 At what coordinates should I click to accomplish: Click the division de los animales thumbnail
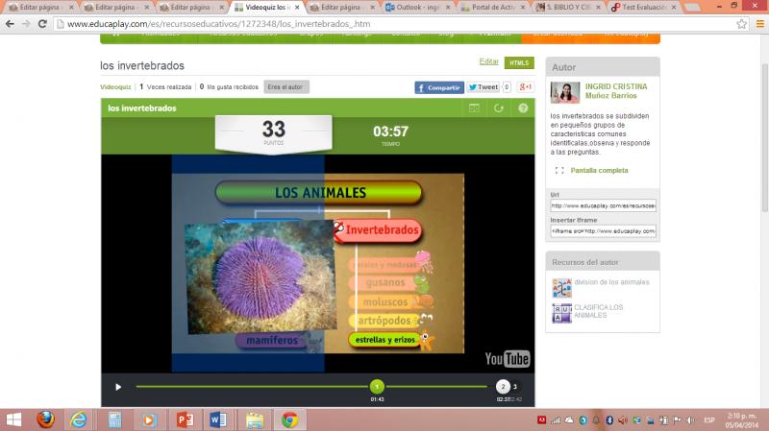pyautogui.click(x=562, y=288)
